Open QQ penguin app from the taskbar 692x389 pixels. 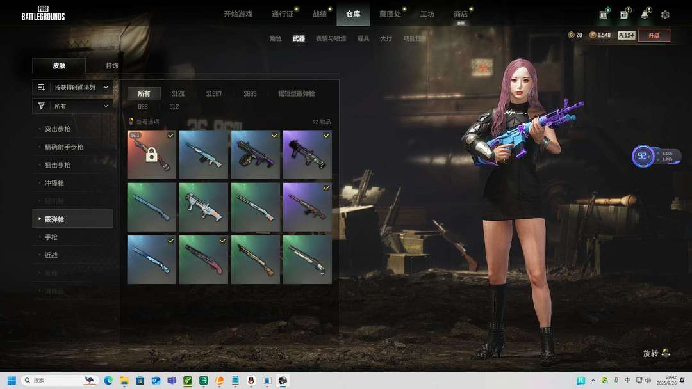coord(251,380)
